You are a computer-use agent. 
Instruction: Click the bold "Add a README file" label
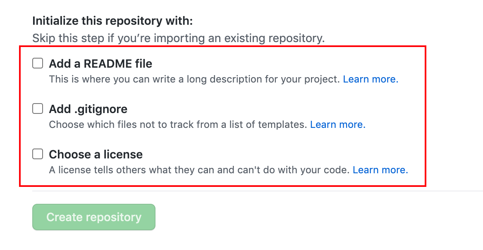pyautogui.click(x=100, y=64)
